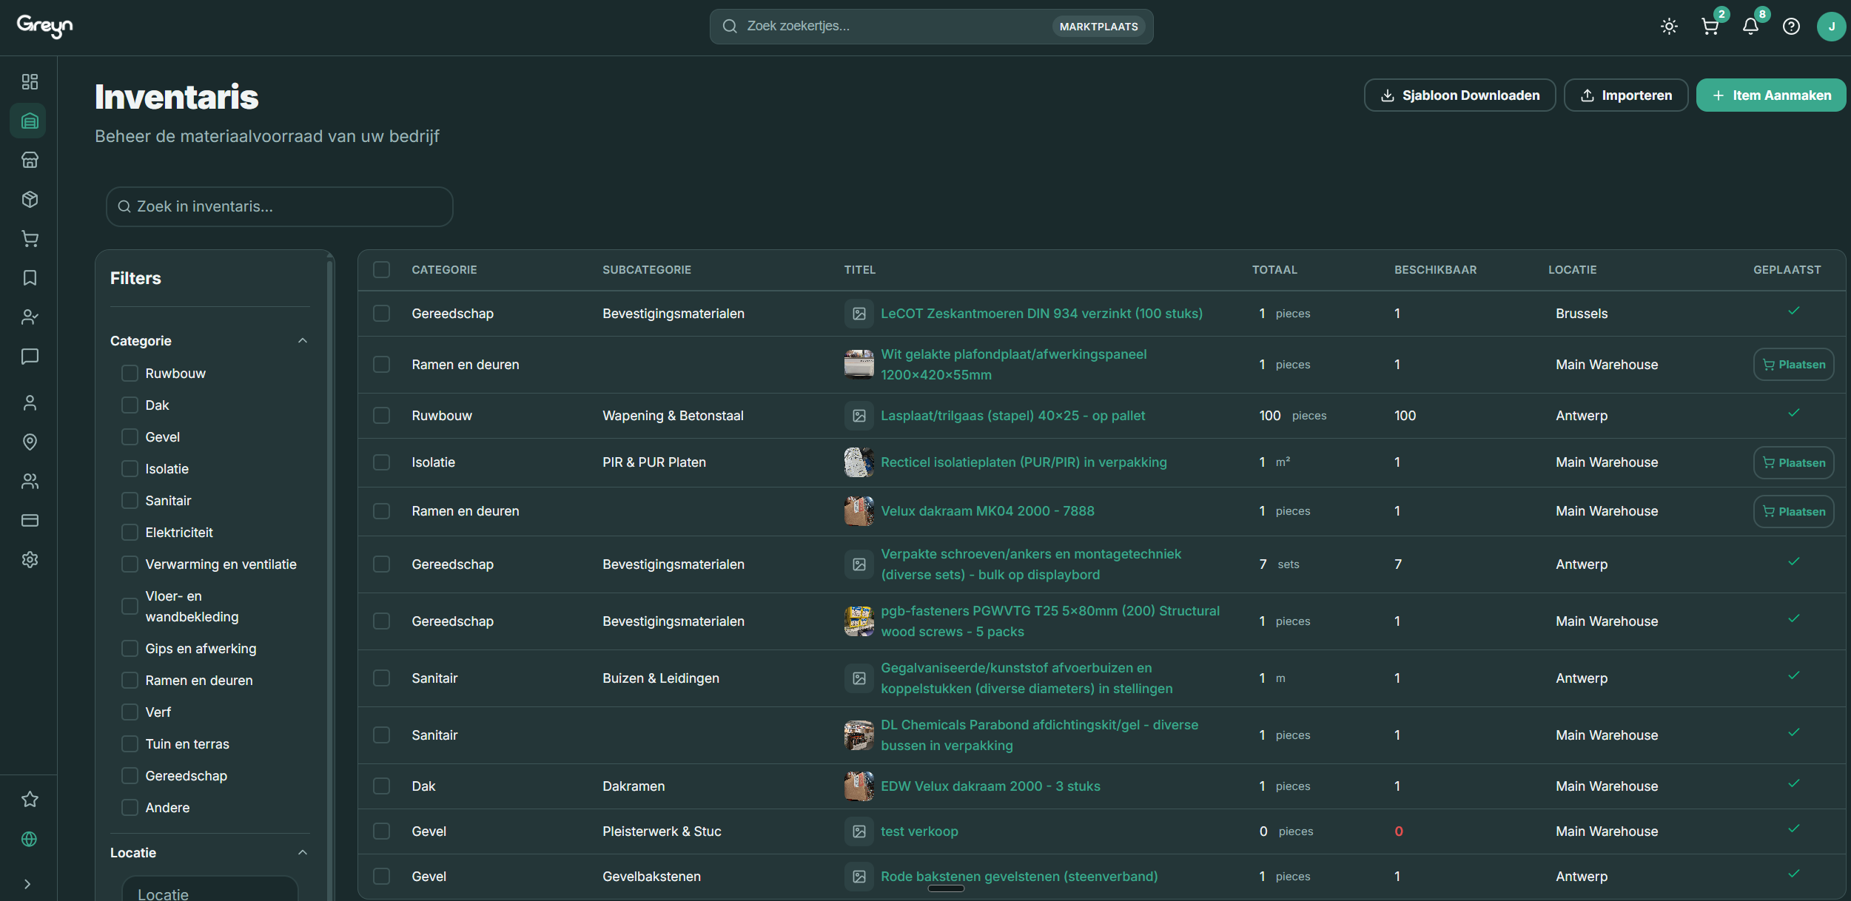The width and height of the screenshot is (1851, 901).
Task: Open the storefront marketplace sidebar icon
Action: click(x=30, y=160)
